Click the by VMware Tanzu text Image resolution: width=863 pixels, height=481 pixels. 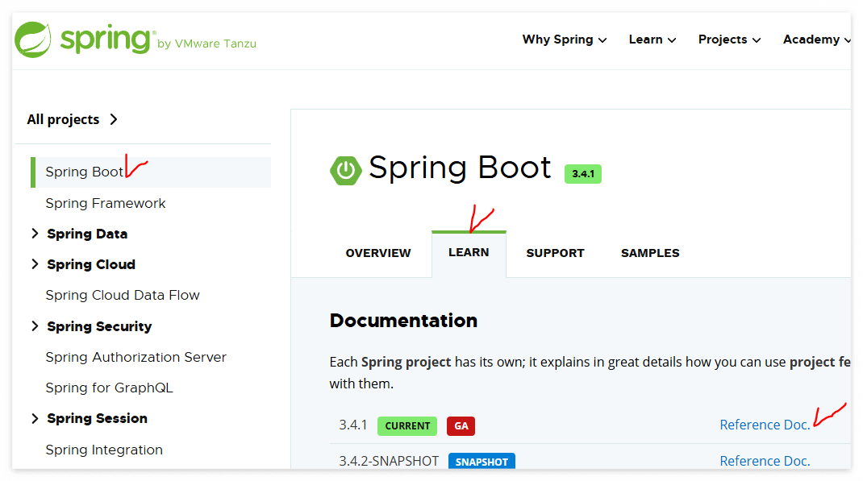pyautogui.click(x=206, y=44)
